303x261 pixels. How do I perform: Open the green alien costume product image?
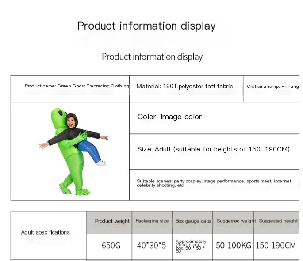(x=73, y=151)
